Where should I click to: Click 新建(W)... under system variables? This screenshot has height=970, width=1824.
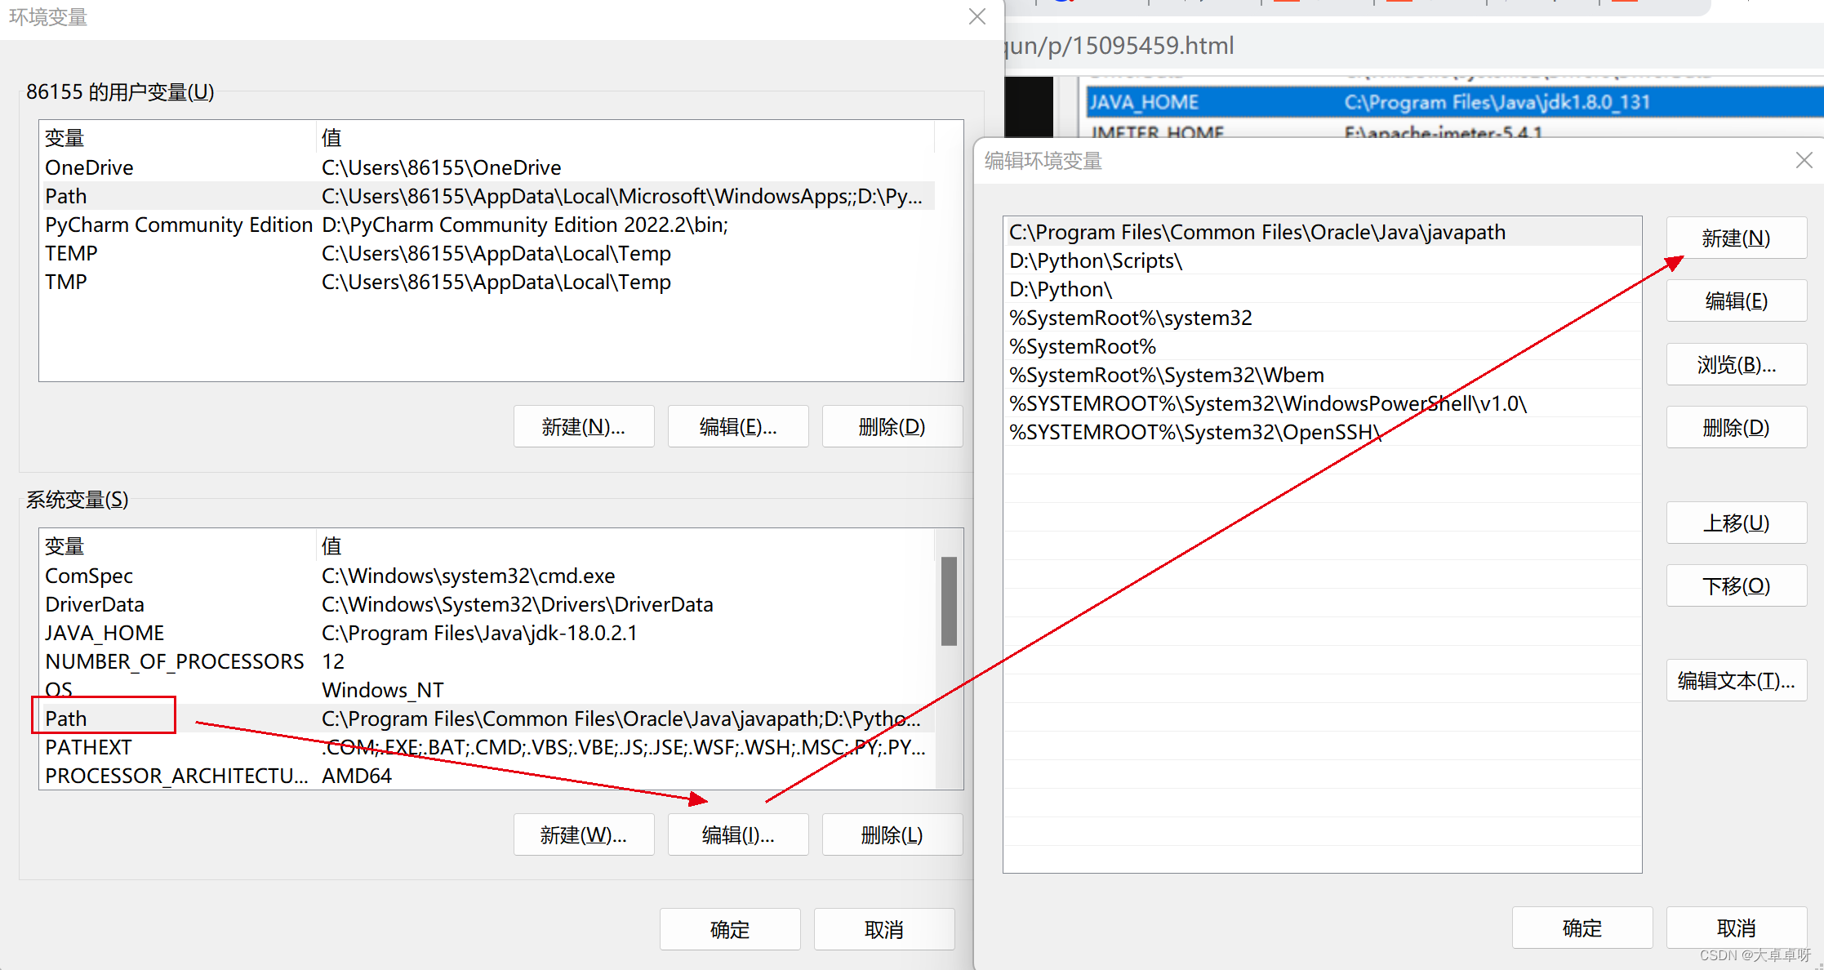(584, 835)
